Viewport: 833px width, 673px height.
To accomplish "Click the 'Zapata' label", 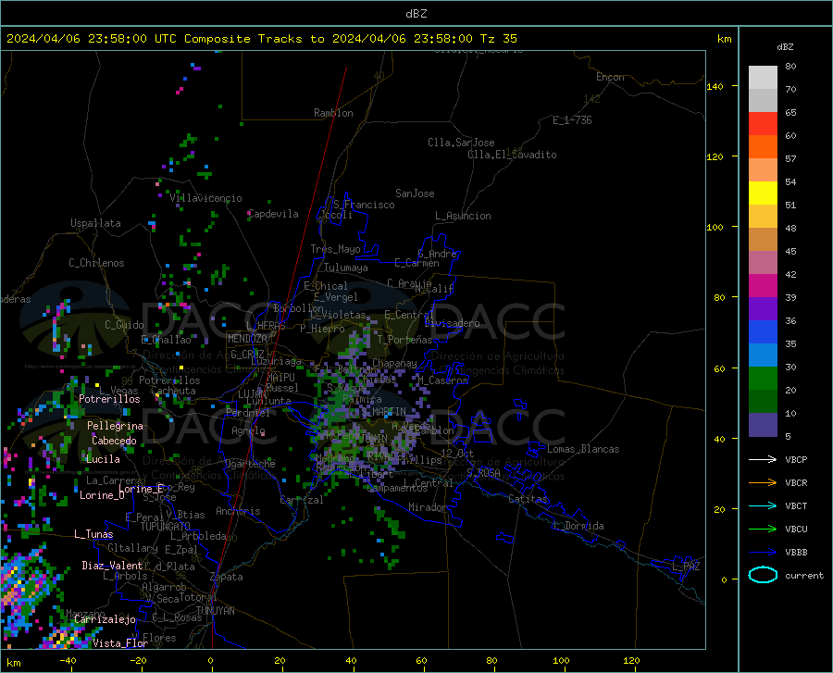I will (227, 577).
